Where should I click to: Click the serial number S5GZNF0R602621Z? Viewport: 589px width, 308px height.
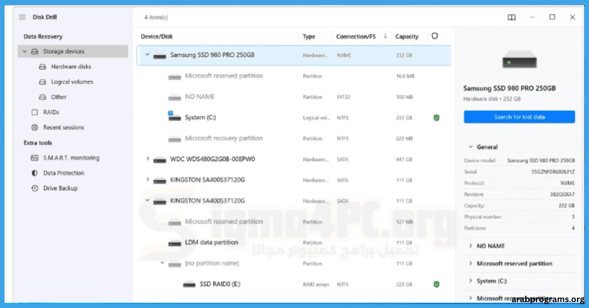553,172
